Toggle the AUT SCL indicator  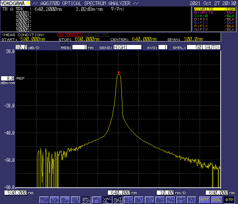[150, 200]
